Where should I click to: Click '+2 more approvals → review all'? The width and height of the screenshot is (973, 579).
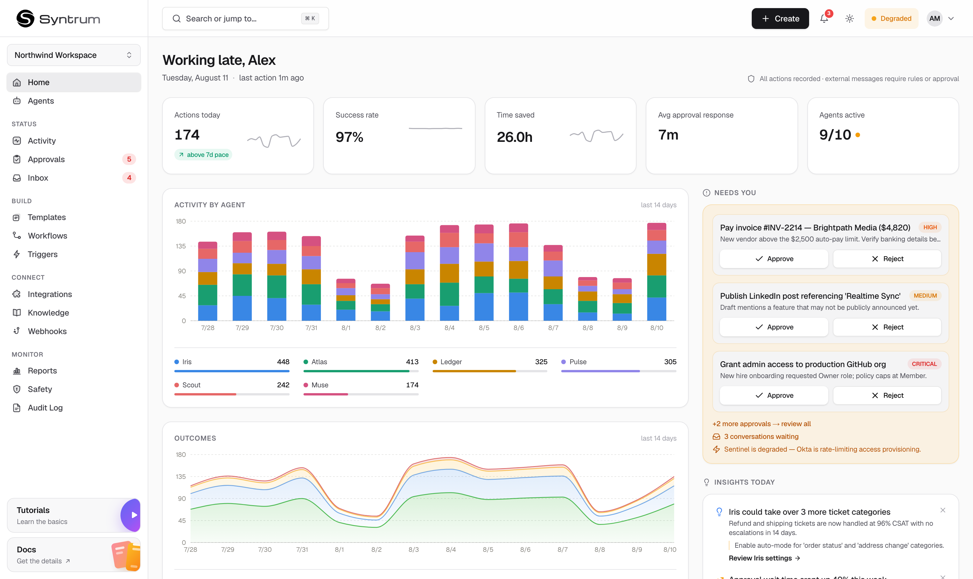[x=762, y=424]
